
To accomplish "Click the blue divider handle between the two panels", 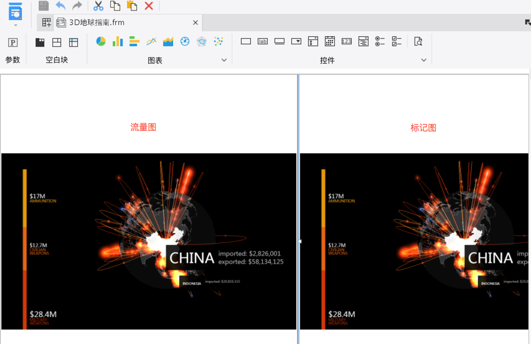I will [x=298, y=241].
